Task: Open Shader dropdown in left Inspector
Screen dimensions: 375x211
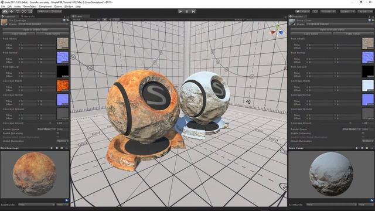Action: coord(43,24)
